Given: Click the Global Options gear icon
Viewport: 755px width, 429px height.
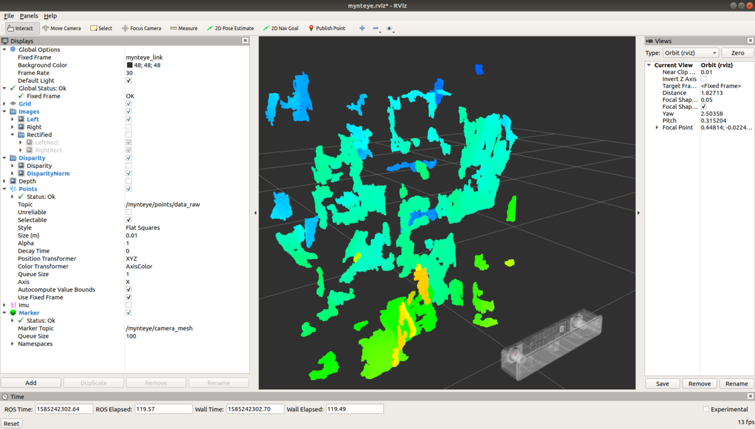Looking at the screenshot, I should 13,50.
